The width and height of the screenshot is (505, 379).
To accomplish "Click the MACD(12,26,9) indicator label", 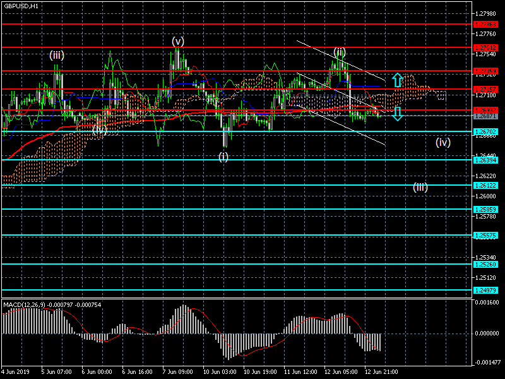I will click(x=24, y=304).
